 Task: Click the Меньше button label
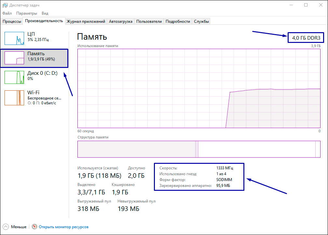pos(19,227)
